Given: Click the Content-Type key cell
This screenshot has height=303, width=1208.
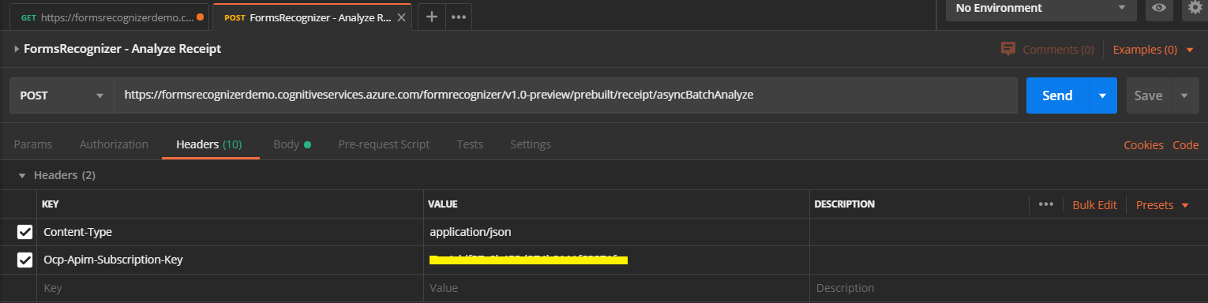Looking at the screenshot, I should coord(230,232).
